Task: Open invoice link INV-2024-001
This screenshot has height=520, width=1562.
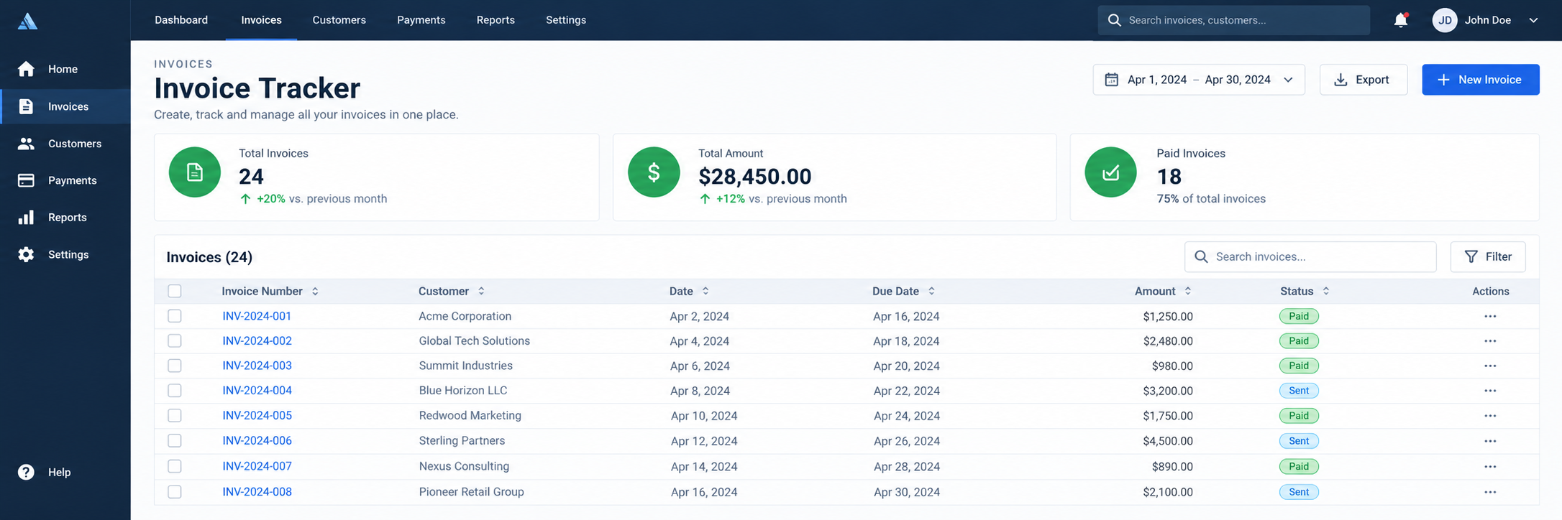Action: 257,316
